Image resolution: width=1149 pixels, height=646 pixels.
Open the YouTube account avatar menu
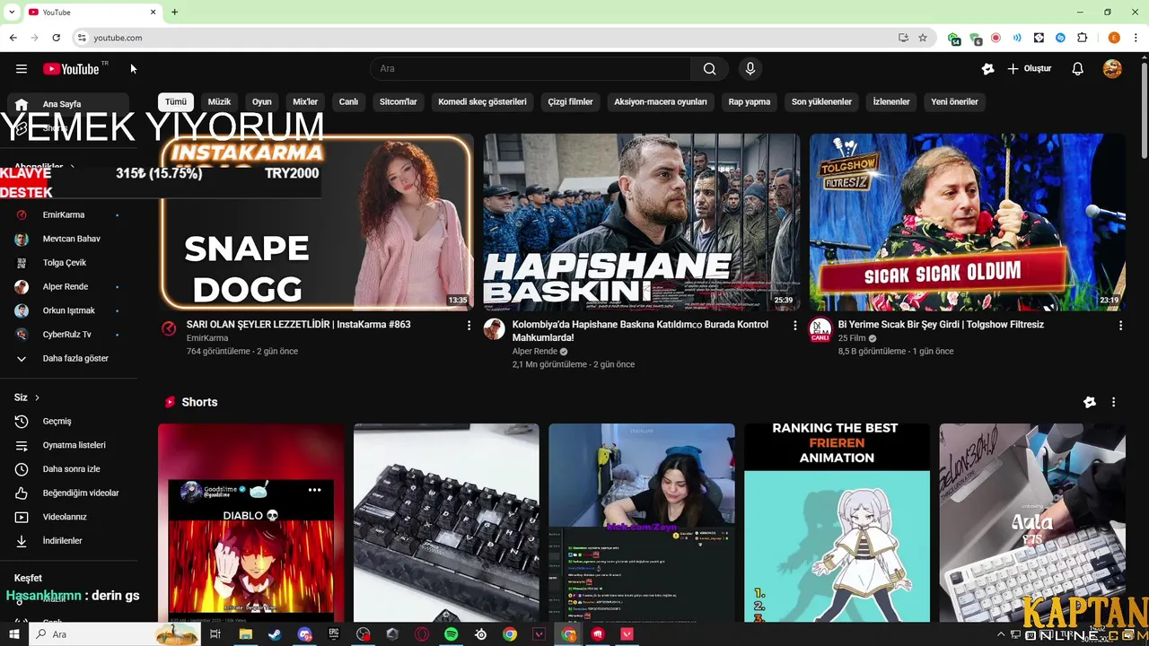(x=1112, y=69)
